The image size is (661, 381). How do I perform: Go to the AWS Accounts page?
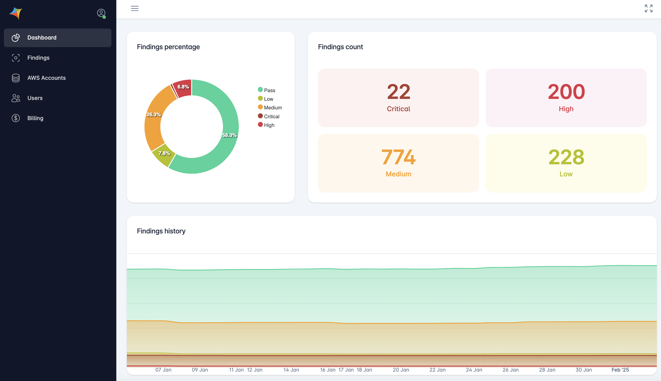click(47, 78)
